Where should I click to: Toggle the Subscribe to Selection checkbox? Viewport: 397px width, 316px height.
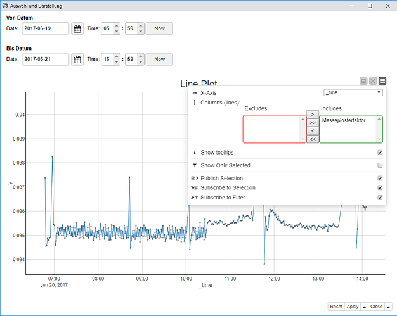click(x=380, y=187)
